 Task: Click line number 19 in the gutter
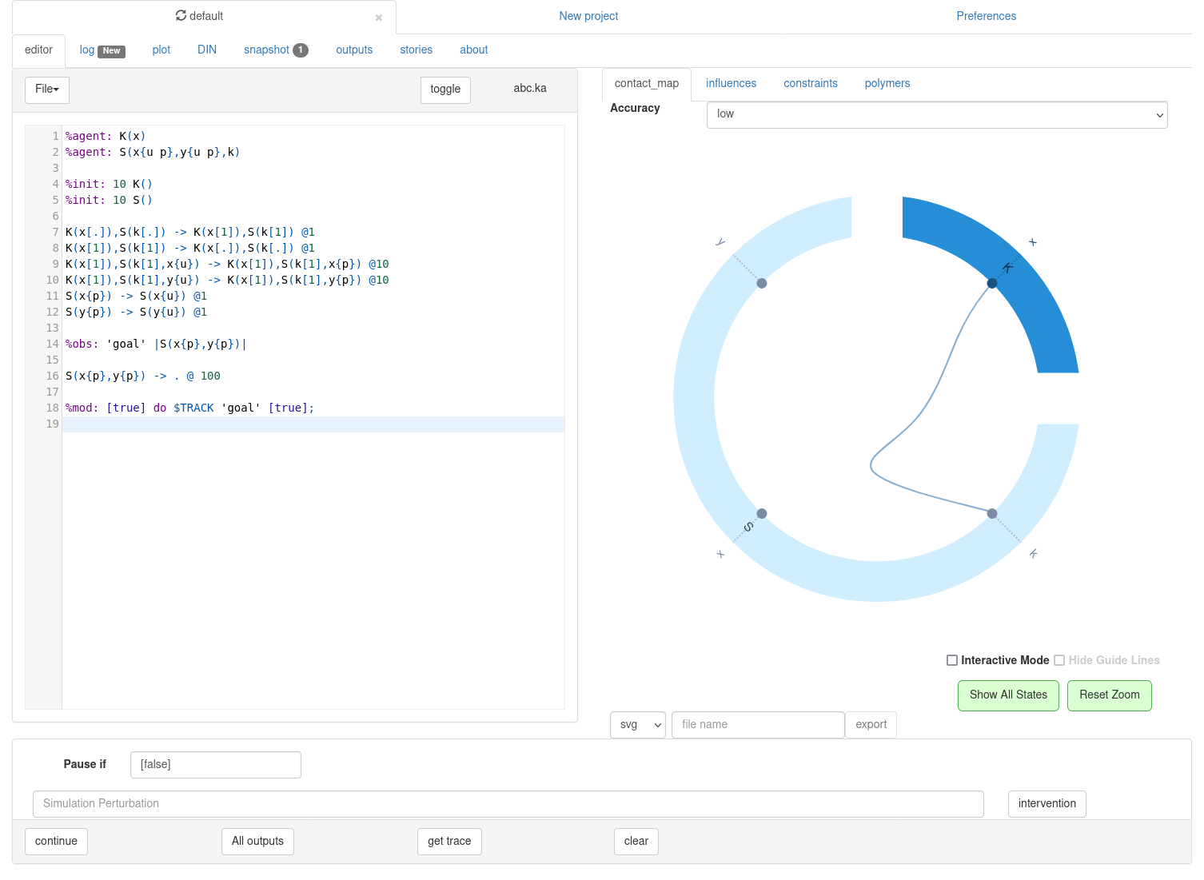(x=52, y=424)
